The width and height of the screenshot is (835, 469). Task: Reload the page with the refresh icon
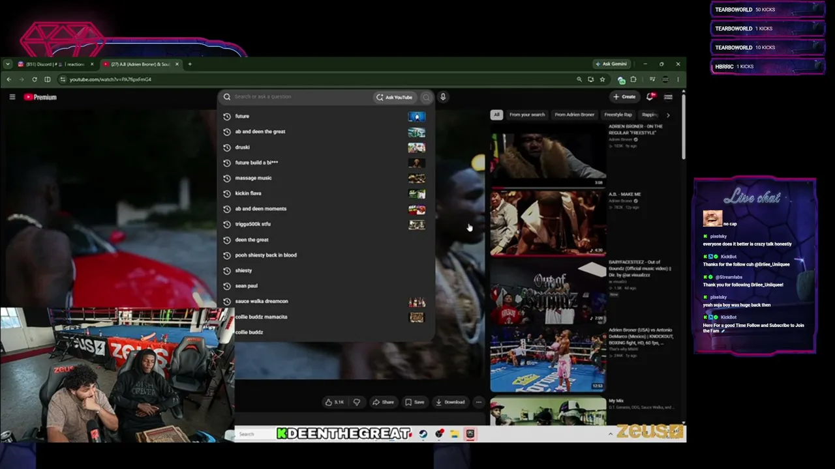[x=35, y=79]
